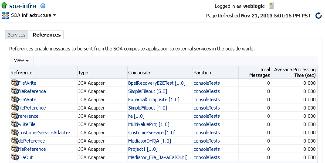Open fileReference of SimpleFileout [4.0]
The width and height of the screenshot is (325, 163).
click(x=32, y=108)
